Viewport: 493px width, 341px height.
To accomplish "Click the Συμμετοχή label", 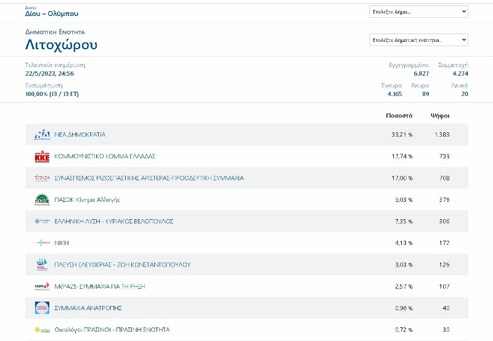I will pyautogui.click(x=453, y=65).
